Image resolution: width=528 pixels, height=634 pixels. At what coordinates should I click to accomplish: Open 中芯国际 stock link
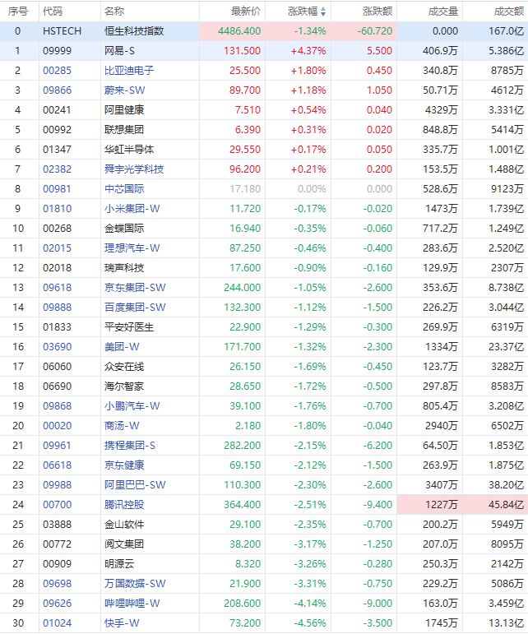pos(124,189)
